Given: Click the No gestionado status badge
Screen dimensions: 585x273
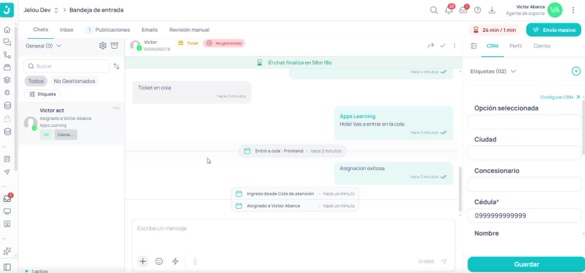Looking at the screenshot, I should 224,43.
